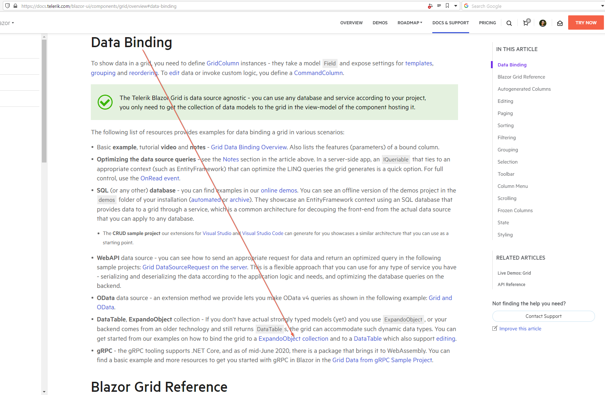Jump to Styling section
Image resolution: width=605 pixels, height=395 pixels.
(505, 235)
